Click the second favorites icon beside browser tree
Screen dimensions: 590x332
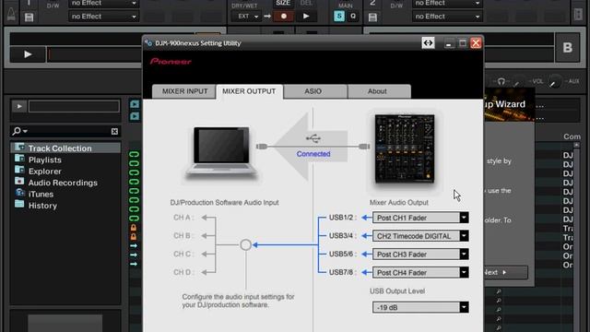[x=135, y=116]
